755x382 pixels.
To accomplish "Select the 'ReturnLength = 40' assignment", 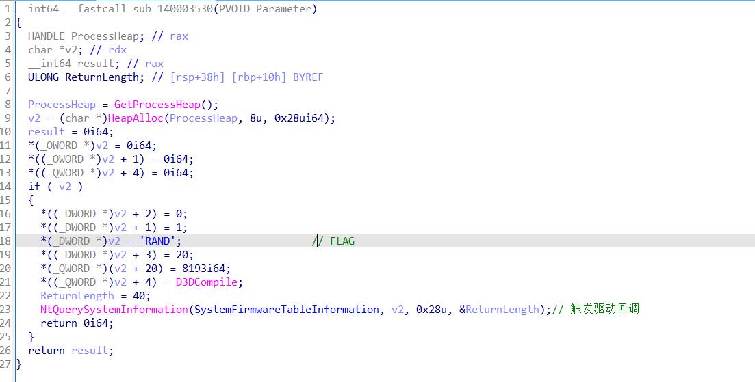I will coord(95,296).
